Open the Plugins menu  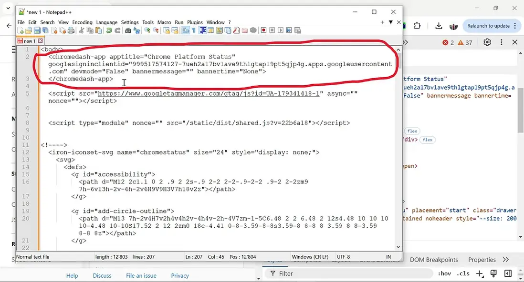[195, 22]
